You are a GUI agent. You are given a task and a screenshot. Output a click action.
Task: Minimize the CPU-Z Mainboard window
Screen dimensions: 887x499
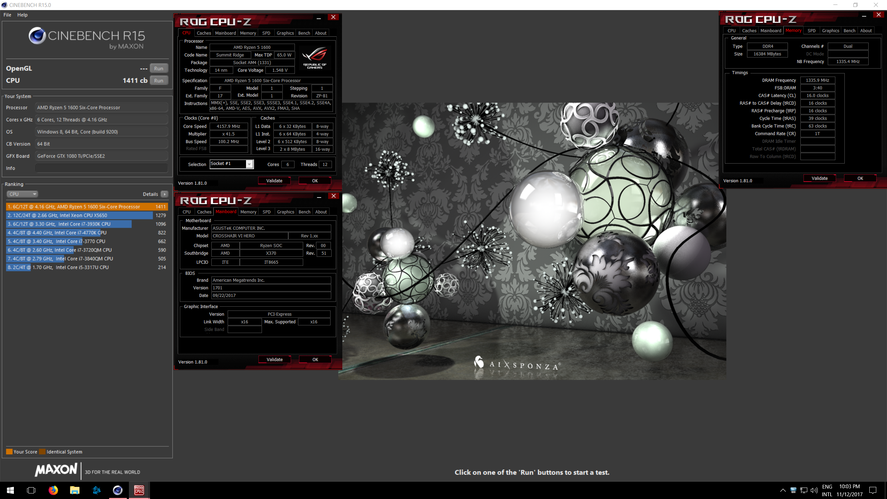(319, 196)
